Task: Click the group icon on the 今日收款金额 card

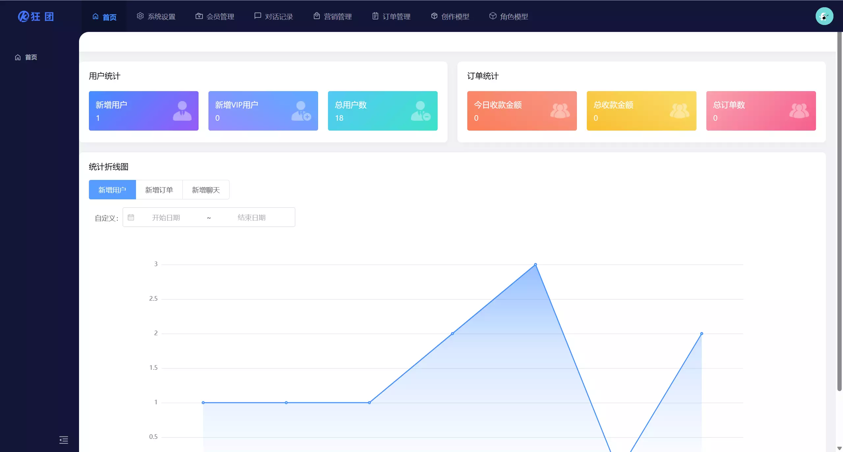Action: tap(560, 111)
